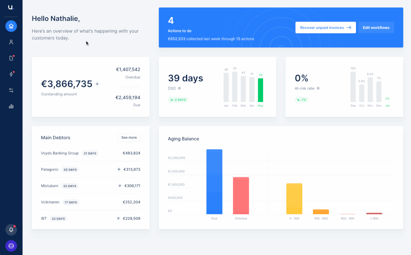Image resolution: width=411 pixels, height=255 pixels.
Task: Click the currency icon in Mistubani row
Action: [x=120, y=186]
